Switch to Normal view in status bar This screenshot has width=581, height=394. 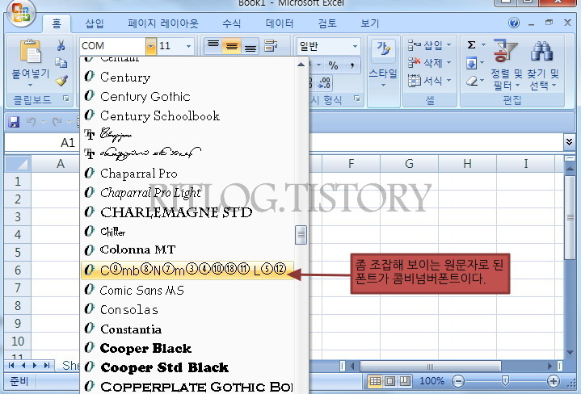(x=375, y=380)
